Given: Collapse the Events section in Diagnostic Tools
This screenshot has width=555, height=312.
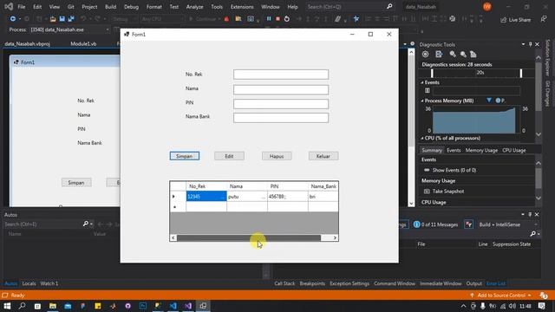Looking at the screenshot, I should coord(422,82).
